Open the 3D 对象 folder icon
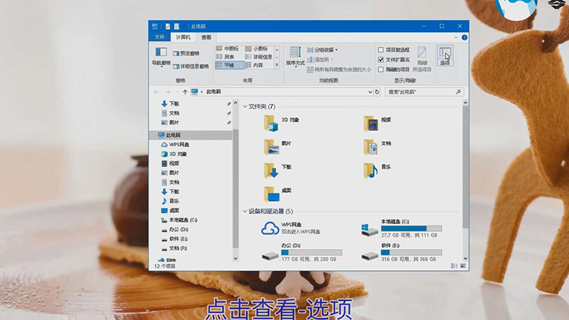 coord(271,122)
